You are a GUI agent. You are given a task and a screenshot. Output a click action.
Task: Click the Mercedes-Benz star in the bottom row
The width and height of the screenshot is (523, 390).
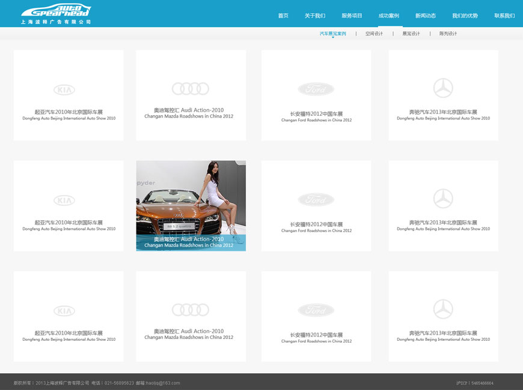[443, 309]
